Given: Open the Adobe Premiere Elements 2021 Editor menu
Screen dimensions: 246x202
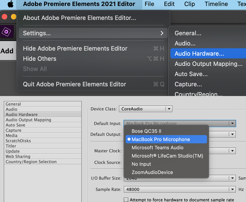Looking at the screenshot, I should point(79,4).
